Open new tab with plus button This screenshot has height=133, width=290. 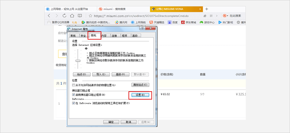tap(207, 9)
